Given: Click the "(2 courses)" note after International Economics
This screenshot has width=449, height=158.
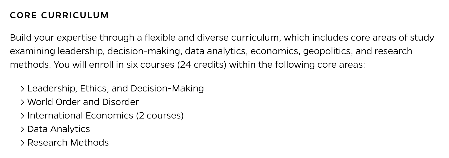Looking at the screenshot, I should coord(160,116).
